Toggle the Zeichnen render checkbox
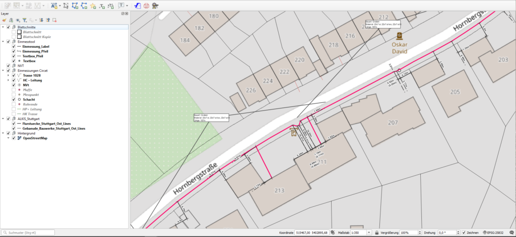516x237 pixels. tap(464, 233)
